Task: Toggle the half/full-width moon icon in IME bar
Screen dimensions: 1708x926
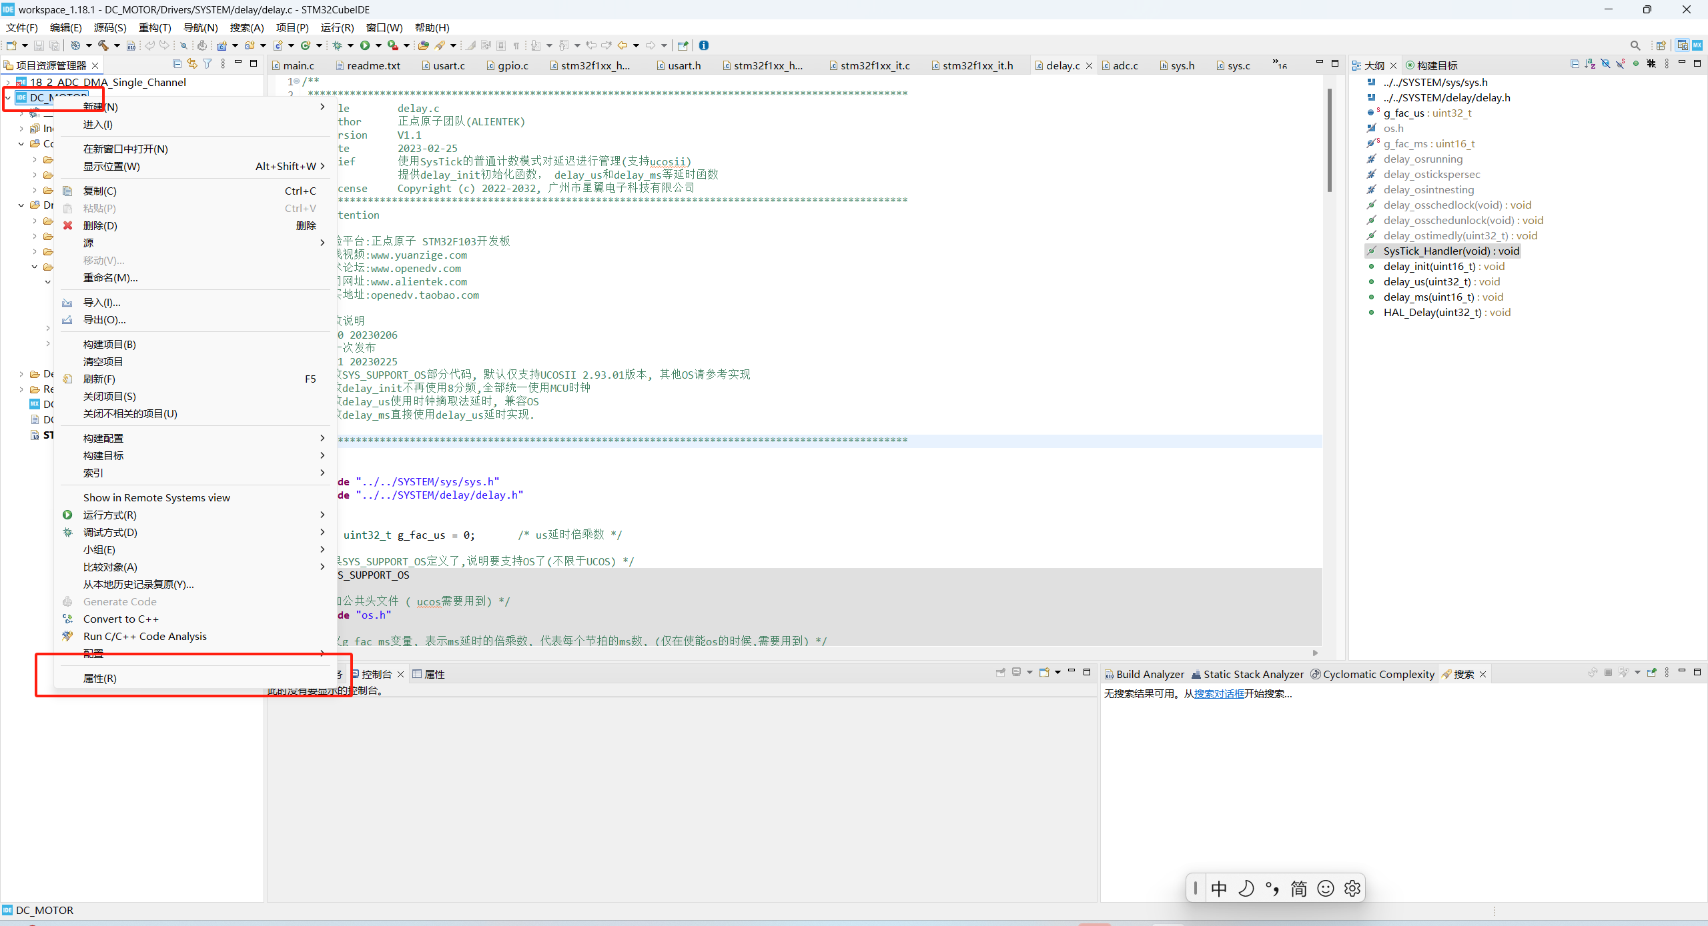Action: (x=1246, y=888)
